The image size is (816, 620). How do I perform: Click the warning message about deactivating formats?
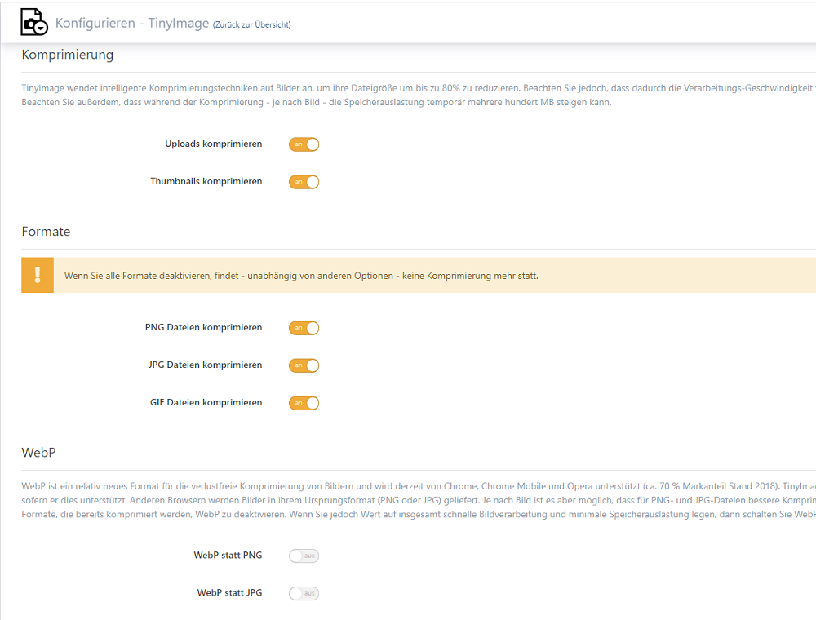(301, 276)
